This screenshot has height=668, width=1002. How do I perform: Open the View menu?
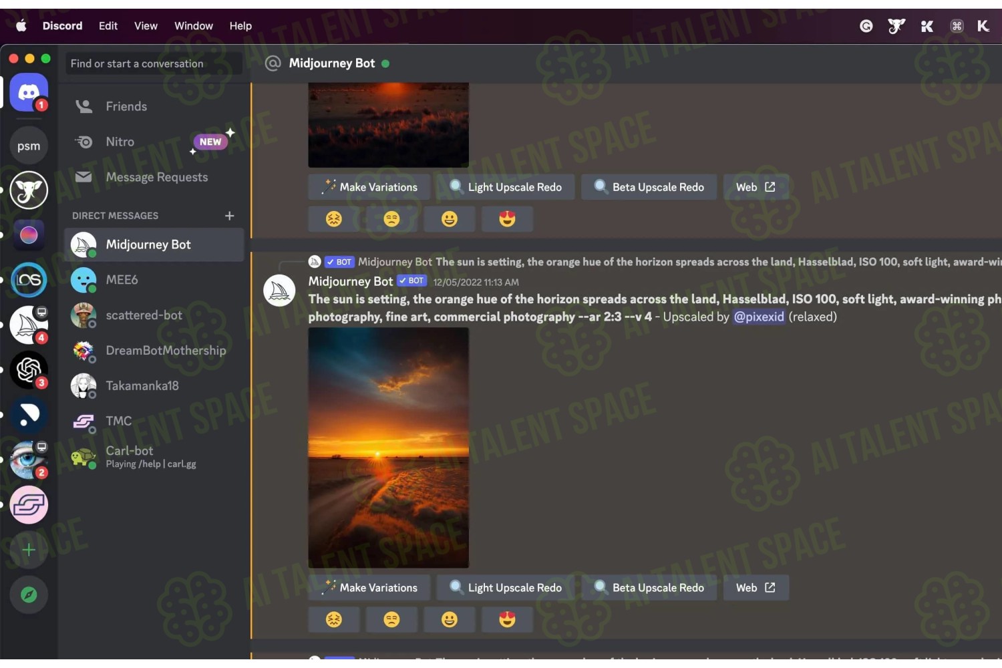(146, 26)
